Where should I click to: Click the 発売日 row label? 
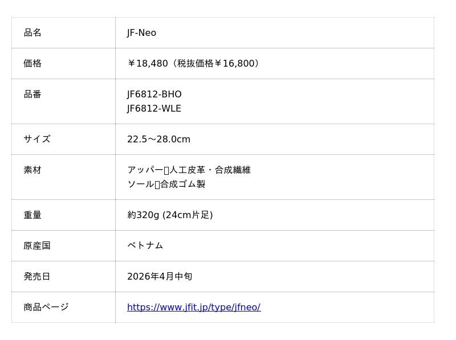tap(37, 277)
